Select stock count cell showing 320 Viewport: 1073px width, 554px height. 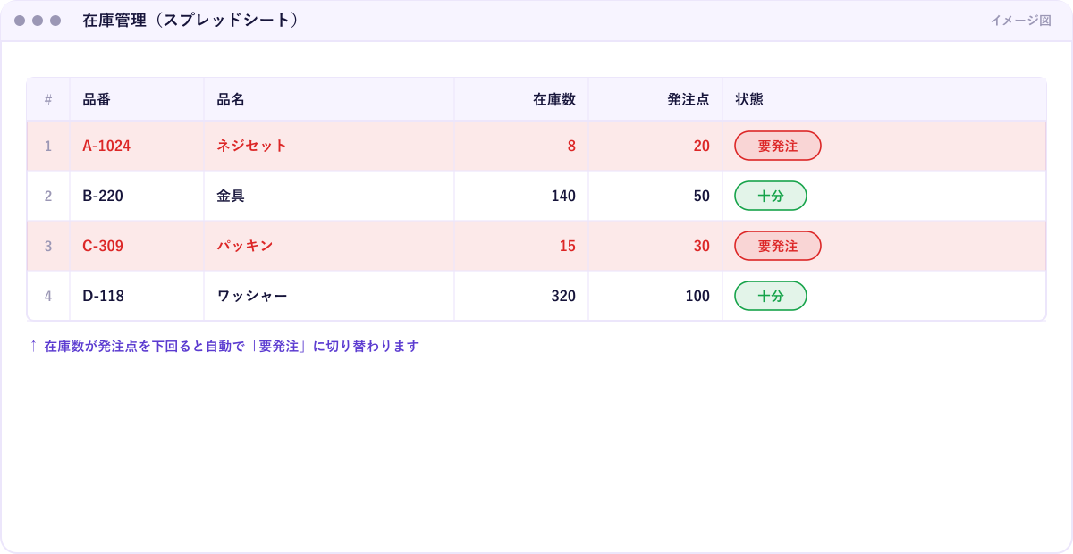pos(521,296)
